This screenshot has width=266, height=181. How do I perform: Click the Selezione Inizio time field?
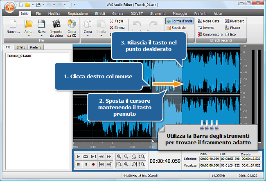(210, 159)
